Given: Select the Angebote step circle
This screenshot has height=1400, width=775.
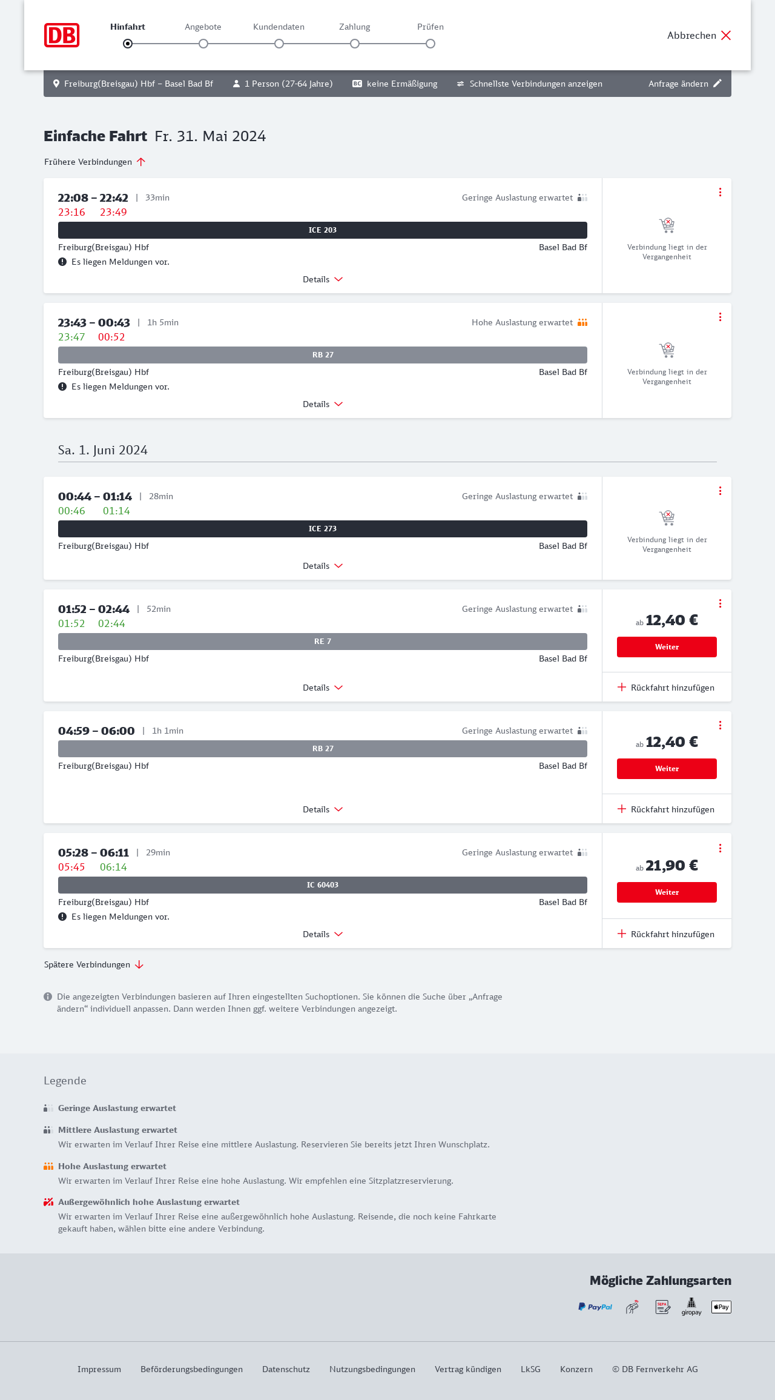Looking at the screenshot, I should pyautogui.click(x=203, y=44).
